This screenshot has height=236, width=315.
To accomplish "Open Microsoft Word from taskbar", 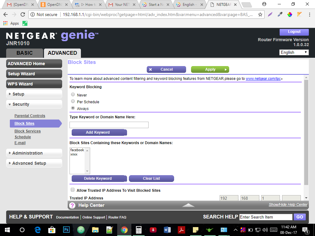I will click(167, 230).
